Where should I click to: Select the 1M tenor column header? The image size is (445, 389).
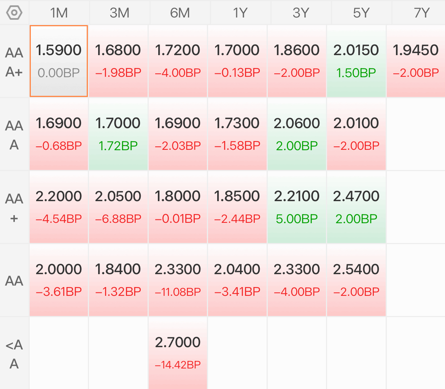coord(59,13)
